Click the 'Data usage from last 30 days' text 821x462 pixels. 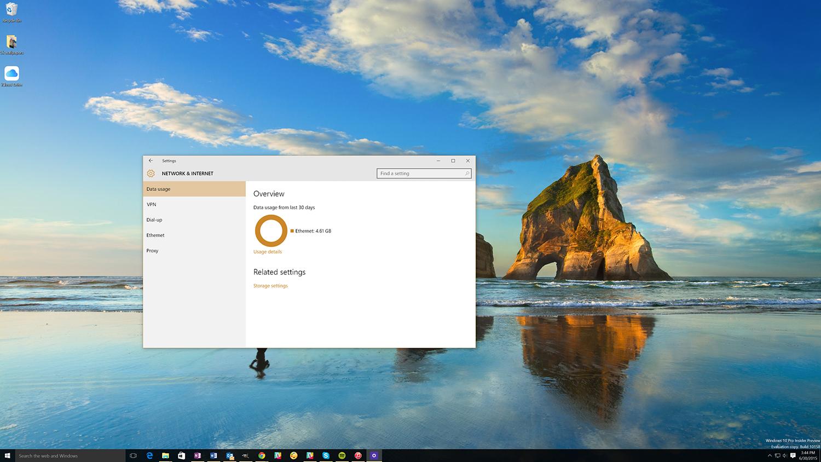pyautogui.click(x=284, y=207)
